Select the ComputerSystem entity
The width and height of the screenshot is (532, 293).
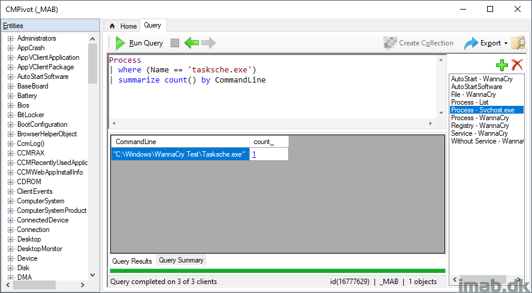(40, 201)
